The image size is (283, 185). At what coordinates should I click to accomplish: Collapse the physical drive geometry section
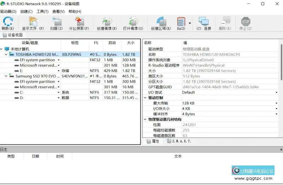pyautogui.click(x=145, y=119)
